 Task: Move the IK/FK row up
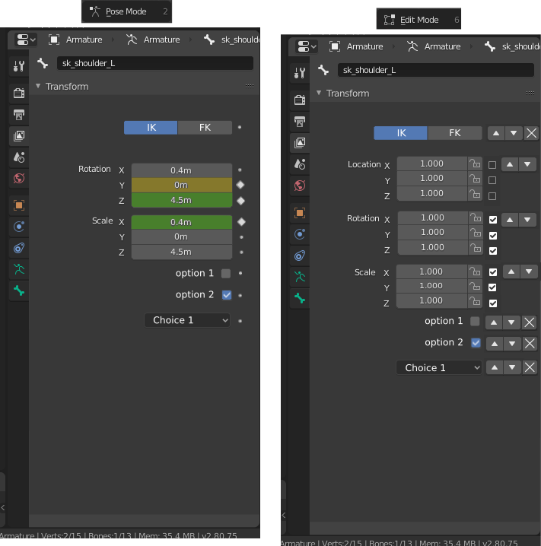496,133
